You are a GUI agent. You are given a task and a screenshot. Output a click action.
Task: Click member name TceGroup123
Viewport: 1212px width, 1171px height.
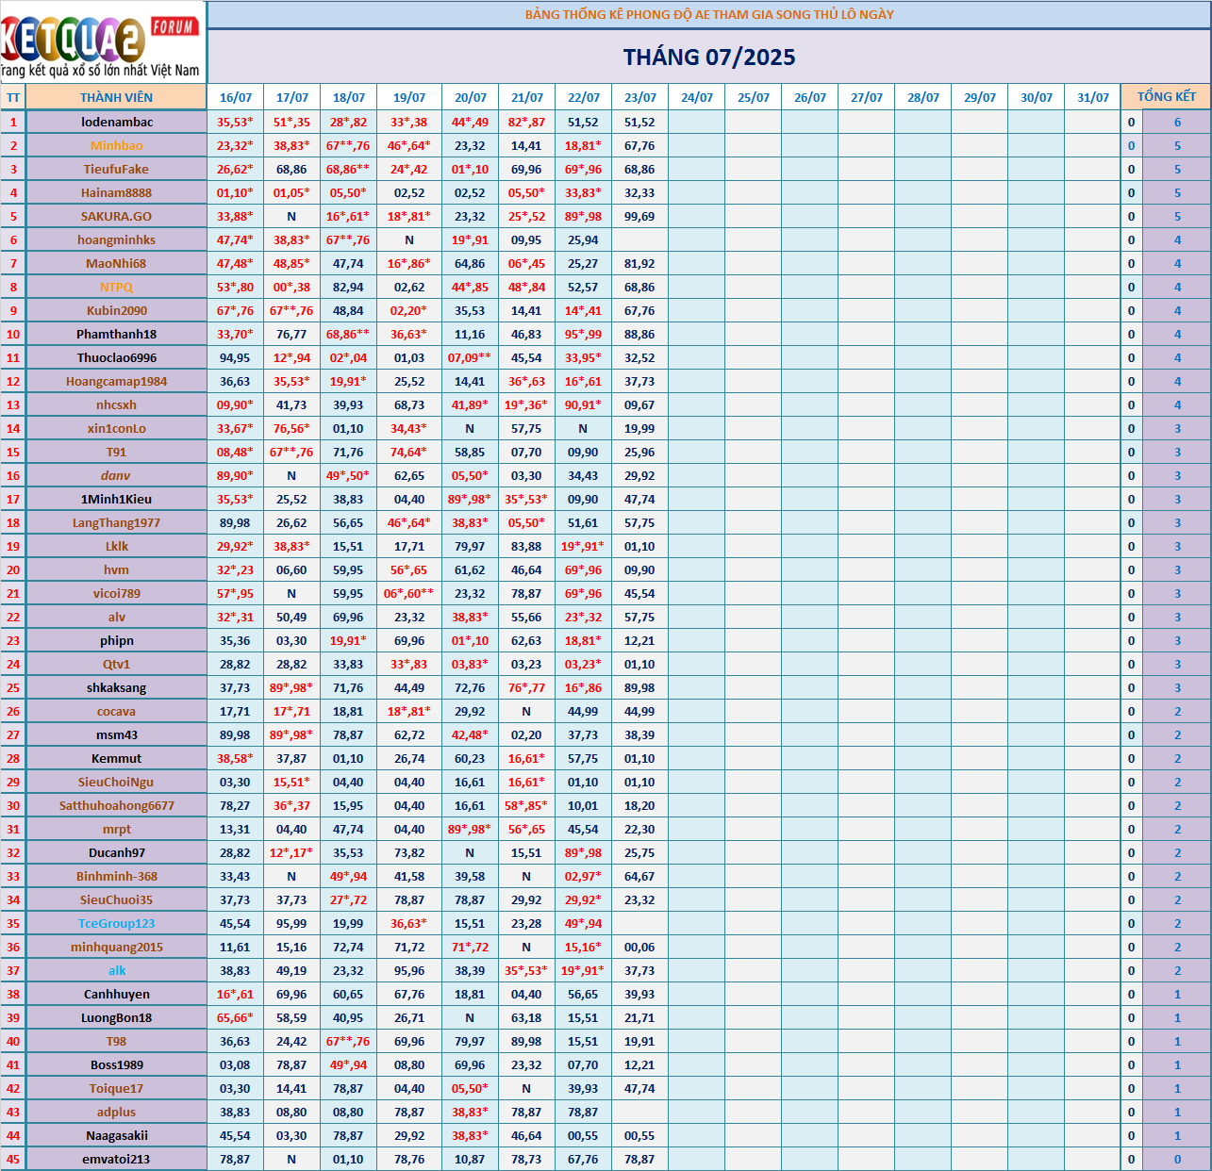[x=117, y=923]
